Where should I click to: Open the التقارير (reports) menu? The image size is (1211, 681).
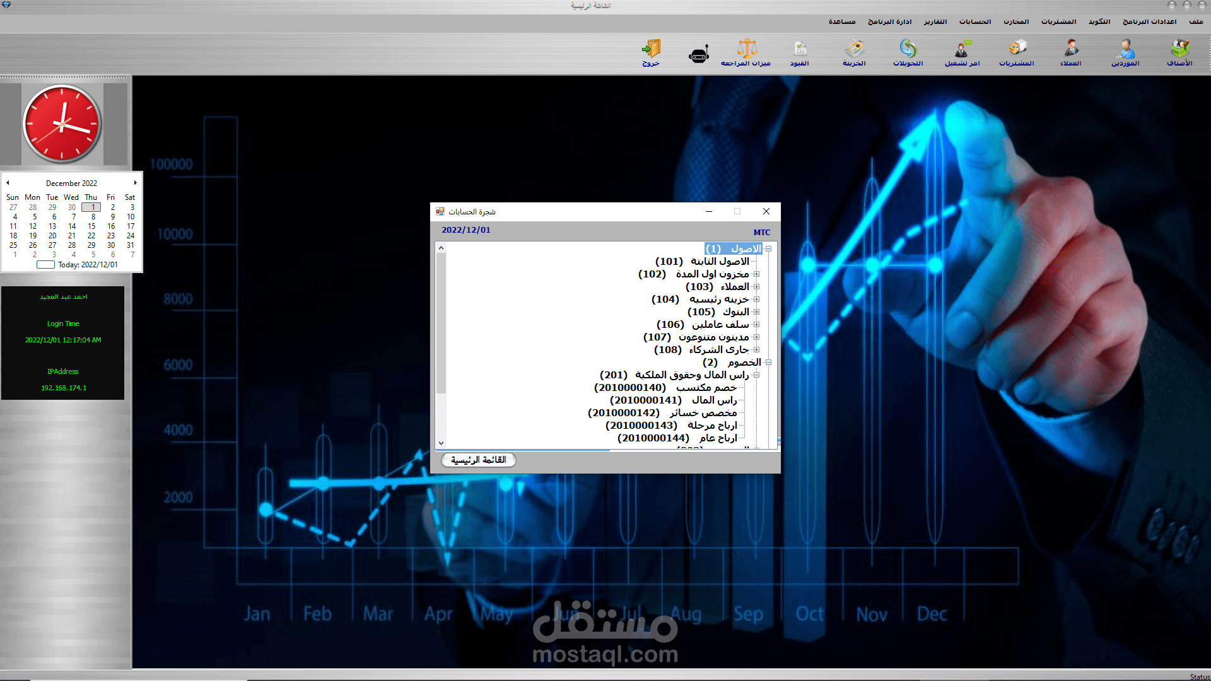click(935, 21)
